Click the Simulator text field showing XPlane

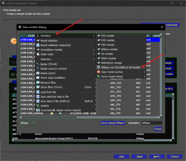[152, 123]
